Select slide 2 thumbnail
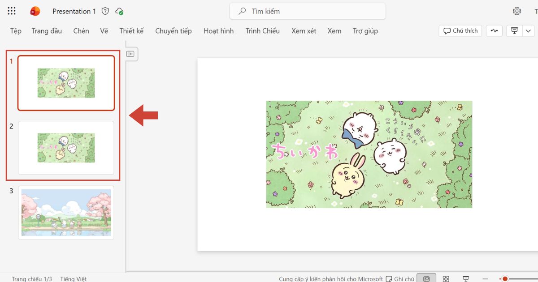 coord(66,148)
